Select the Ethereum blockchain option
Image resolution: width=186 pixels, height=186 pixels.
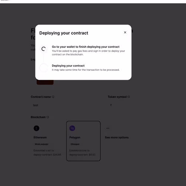click(48, 141)
